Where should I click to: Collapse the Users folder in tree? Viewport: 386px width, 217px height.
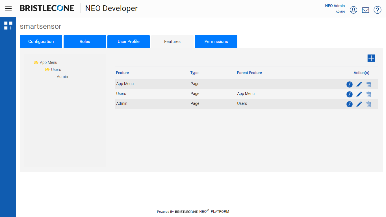(47, 70)
